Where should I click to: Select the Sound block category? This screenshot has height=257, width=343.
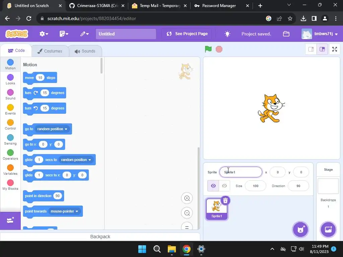pos(10,95)
